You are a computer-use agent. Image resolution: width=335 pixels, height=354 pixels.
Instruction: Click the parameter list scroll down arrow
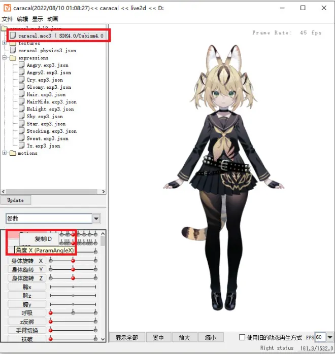pyautogui.click(x=103, y=339)
